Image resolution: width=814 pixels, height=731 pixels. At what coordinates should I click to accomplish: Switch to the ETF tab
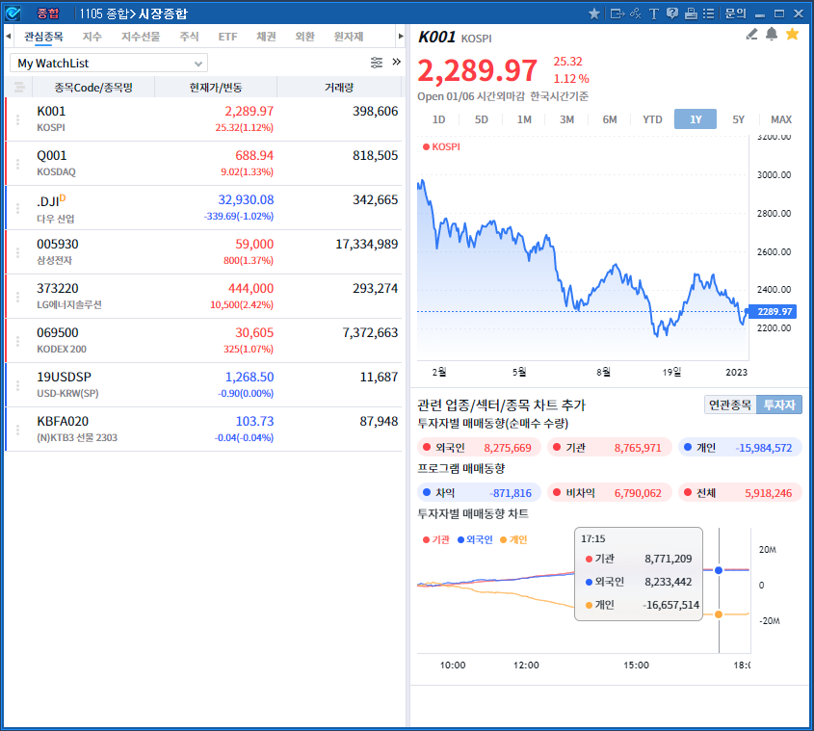point(227,37)
